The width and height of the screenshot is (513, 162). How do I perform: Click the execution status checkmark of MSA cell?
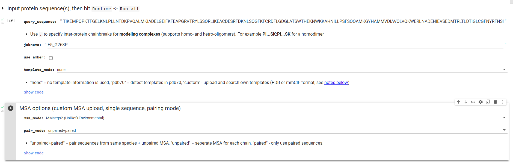pyautogui.click(x=2, y=107)
